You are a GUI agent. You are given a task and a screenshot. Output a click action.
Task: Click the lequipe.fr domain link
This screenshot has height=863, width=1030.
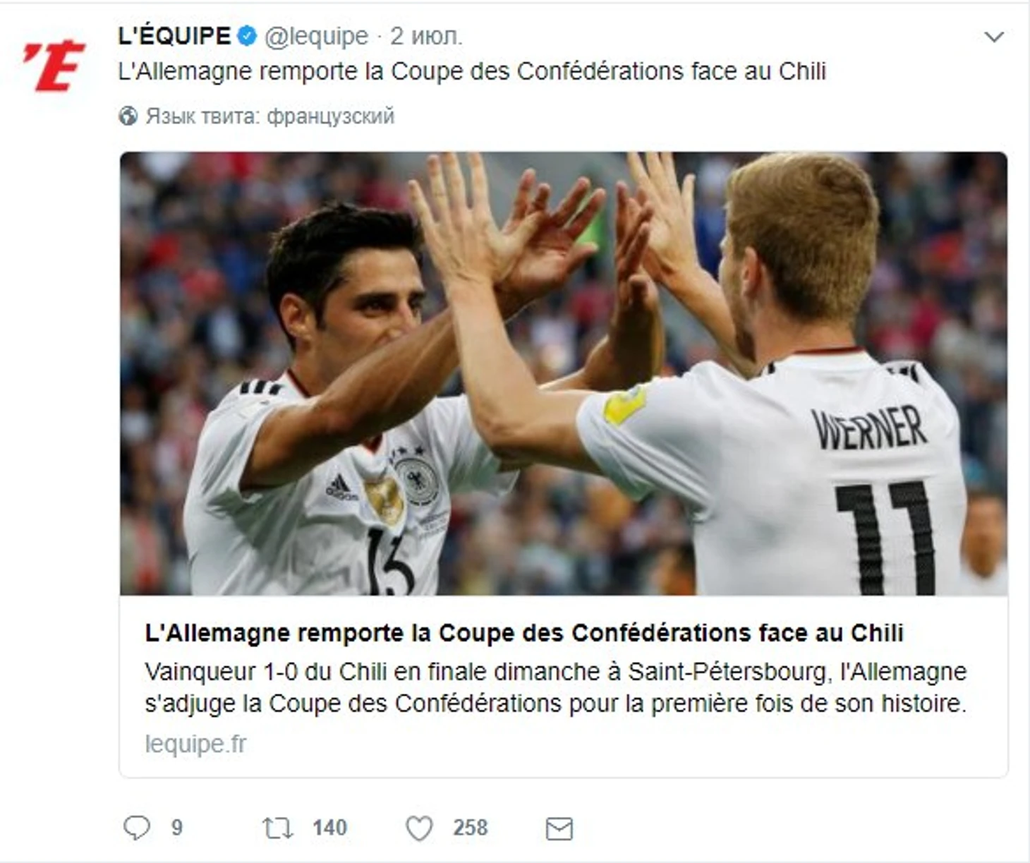point(195,744)
